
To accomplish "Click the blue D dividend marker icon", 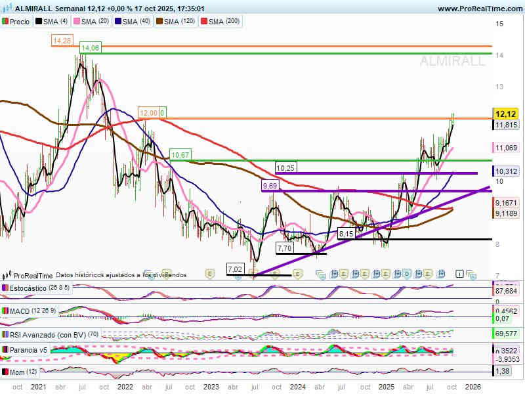I will pyautogui.click(x=407, y=273).
